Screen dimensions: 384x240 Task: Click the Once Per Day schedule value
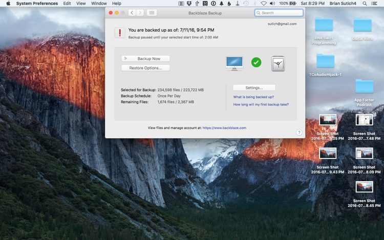click(x=169, y=96)
